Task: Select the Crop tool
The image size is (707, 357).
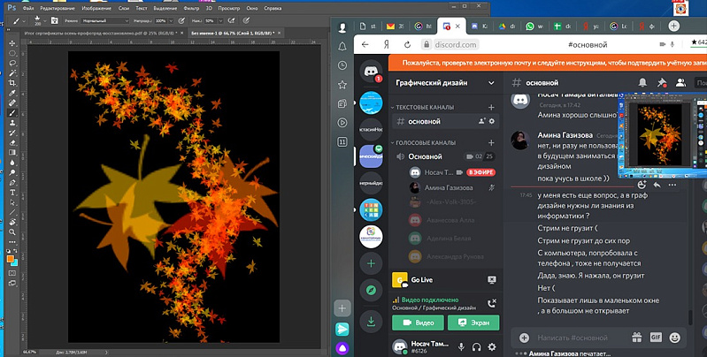Action: pyautogui.click(x=12, y=83)
